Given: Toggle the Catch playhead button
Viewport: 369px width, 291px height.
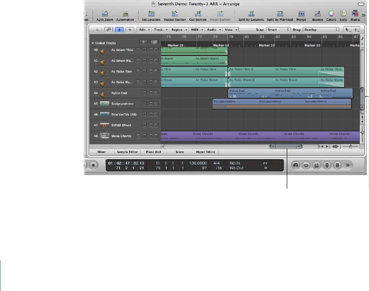Looking at the screenshot, I should [119, 30].
